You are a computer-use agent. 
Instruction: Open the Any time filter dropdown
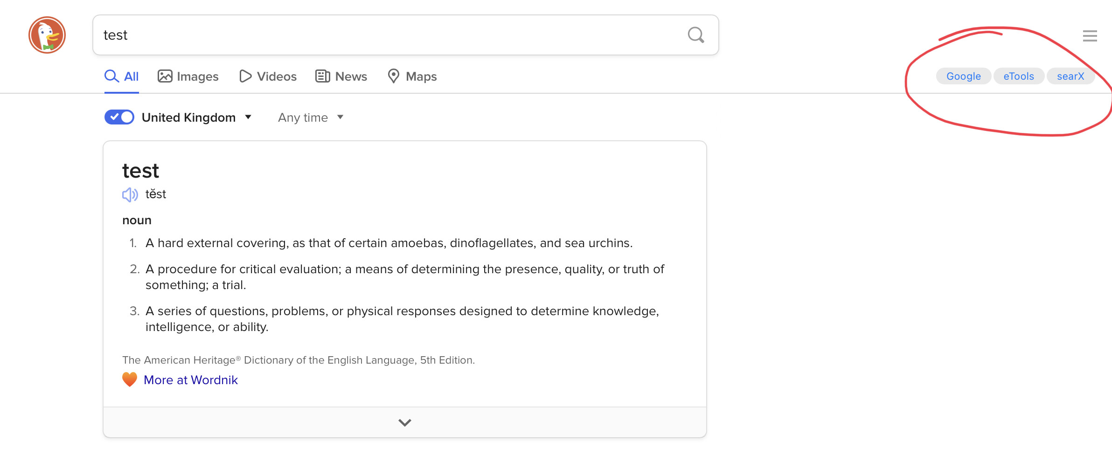pyautogui.click(x=311, y=117)
